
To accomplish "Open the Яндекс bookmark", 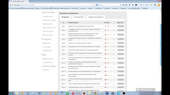I will [x=37, y=8].
